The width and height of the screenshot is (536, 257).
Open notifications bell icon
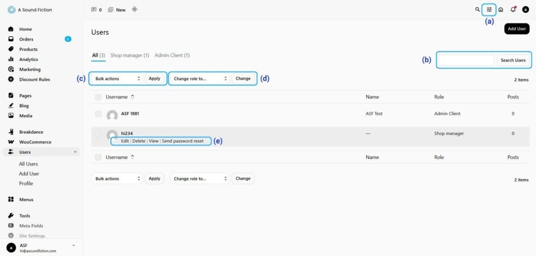(x=513, y=9)
